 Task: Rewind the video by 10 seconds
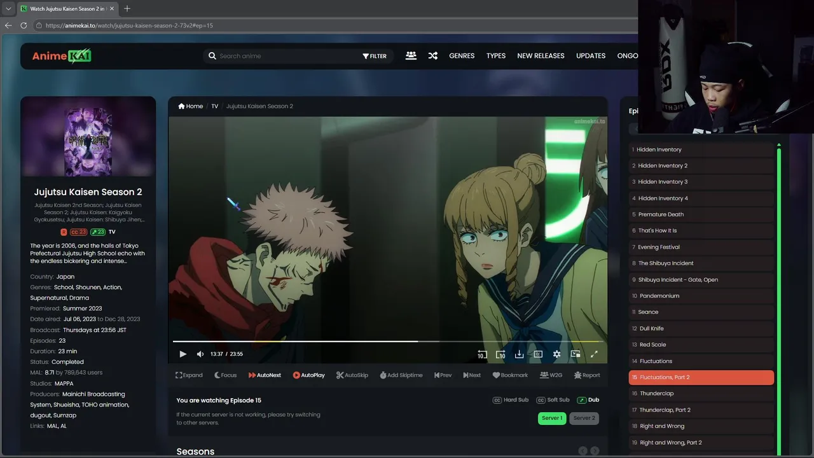click(482, 354)
